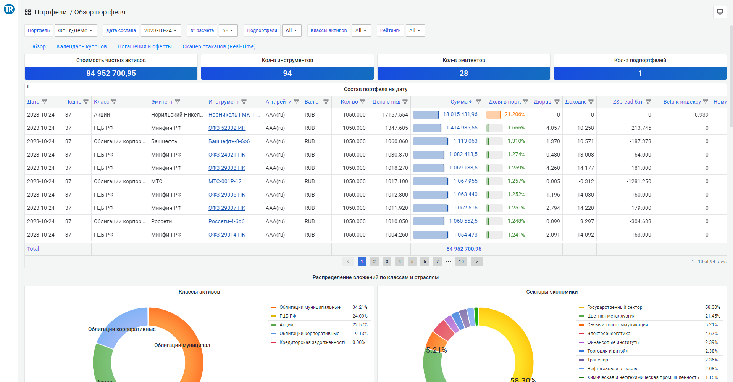The height and width of the screenshot is (382, 733).
Task: Click the Портфель filter label
Action: point(39,30)
